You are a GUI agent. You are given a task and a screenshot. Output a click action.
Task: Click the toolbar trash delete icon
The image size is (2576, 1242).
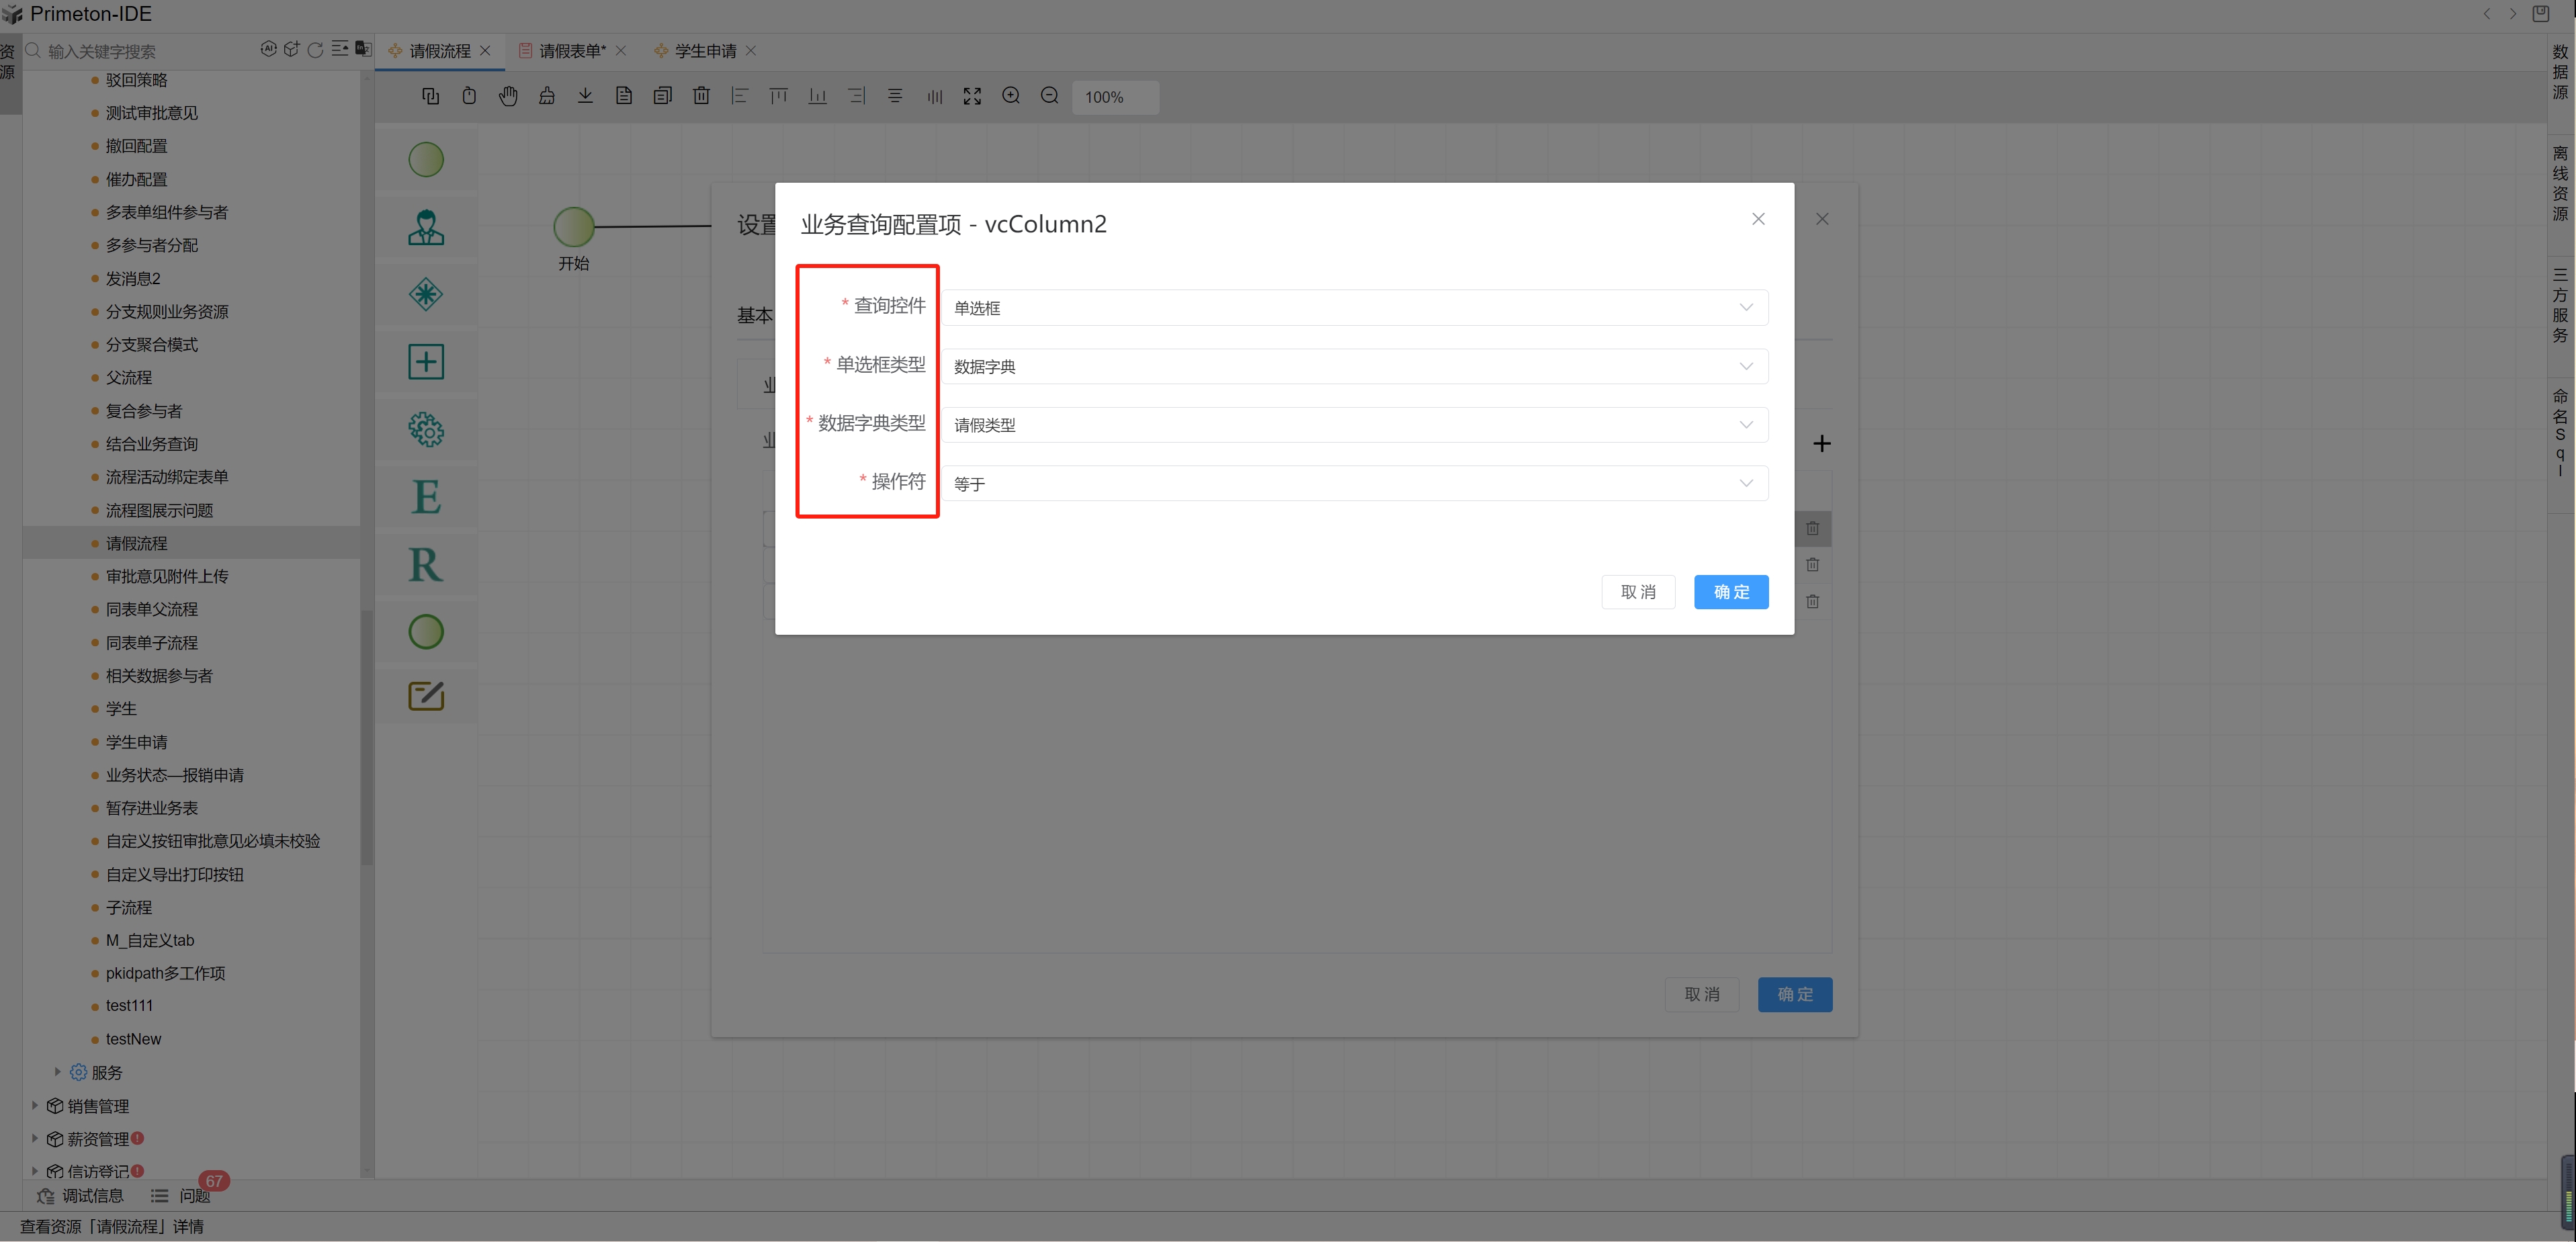click(701, 96)
